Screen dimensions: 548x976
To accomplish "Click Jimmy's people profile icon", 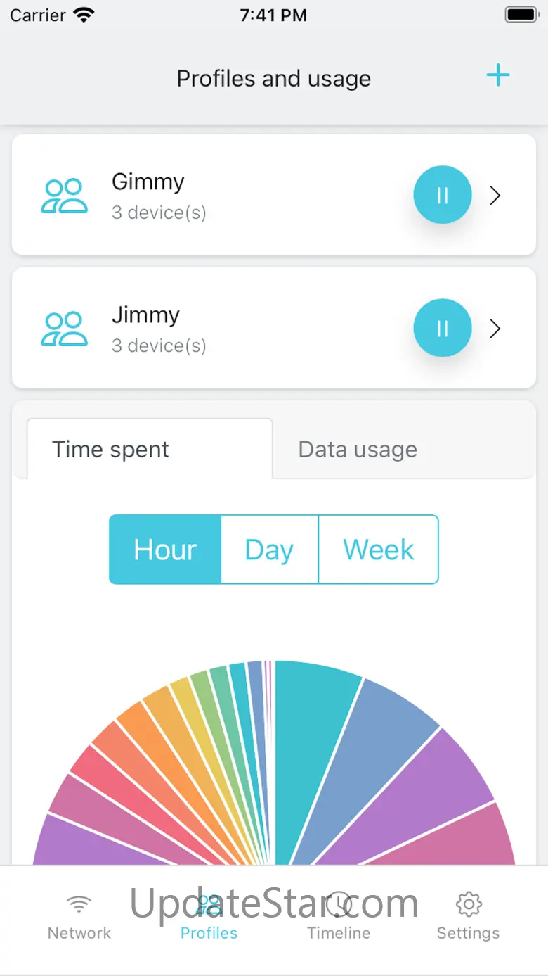I will (64, 329).
